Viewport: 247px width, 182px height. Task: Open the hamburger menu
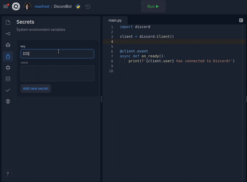[6, 6]
